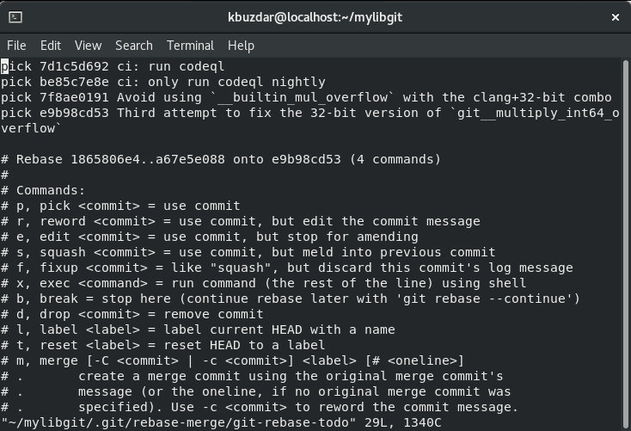This screenshot has width=631, height=431.
Task: Open the Search menu
Action: (133, 46)
